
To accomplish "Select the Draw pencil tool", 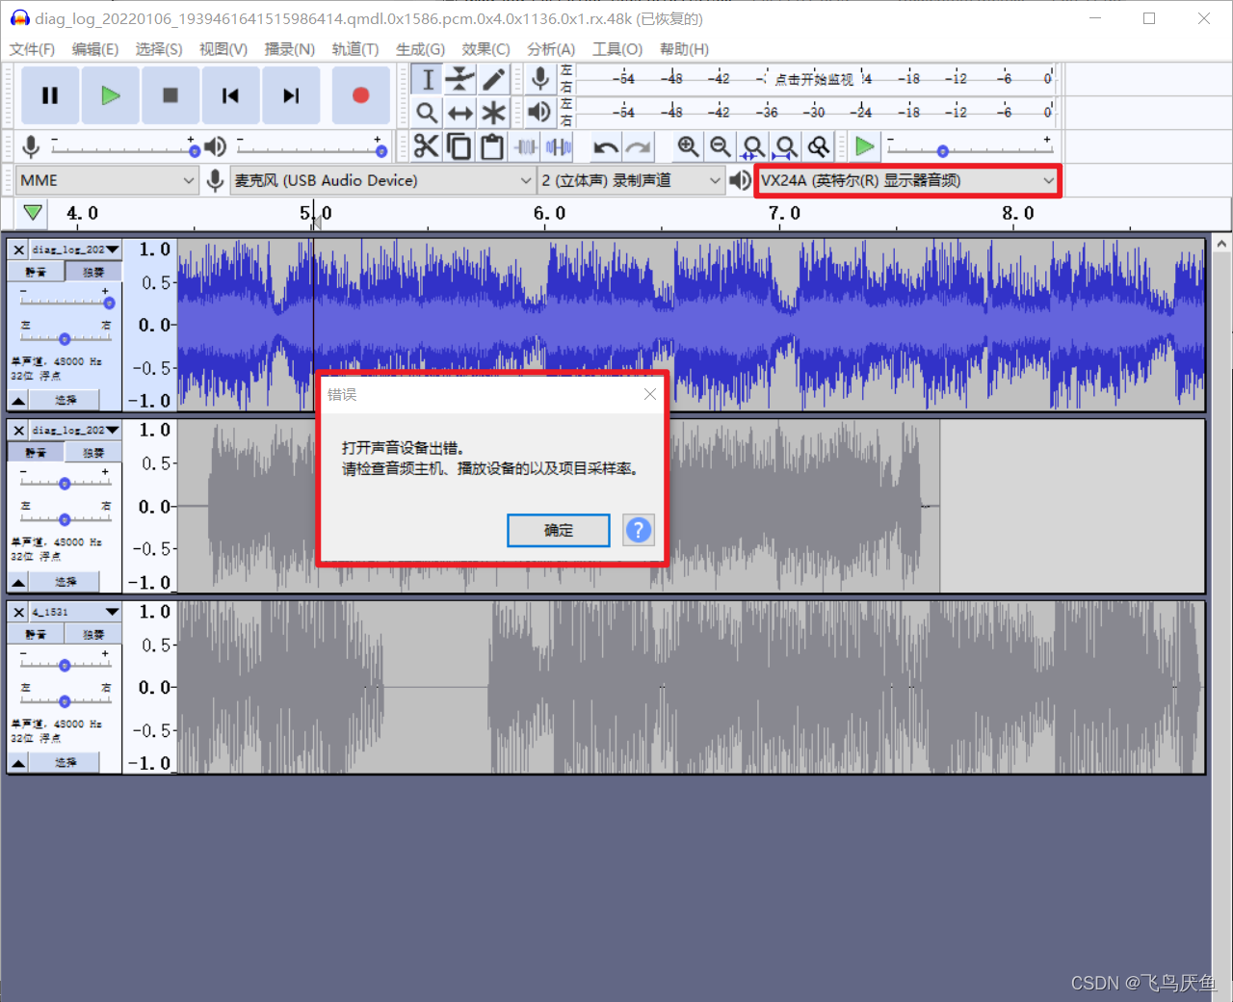I will [x=493, y=79].
